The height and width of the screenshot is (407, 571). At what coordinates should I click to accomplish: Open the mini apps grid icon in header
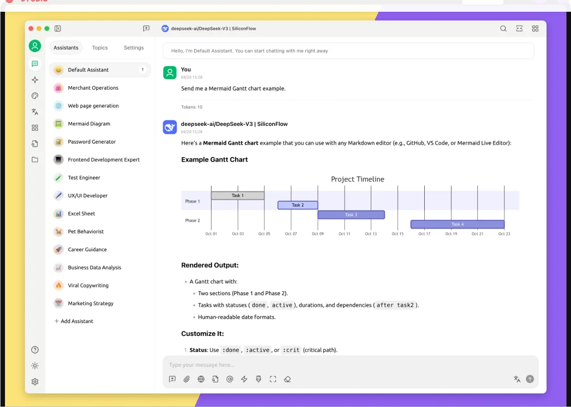coord(535,29)
